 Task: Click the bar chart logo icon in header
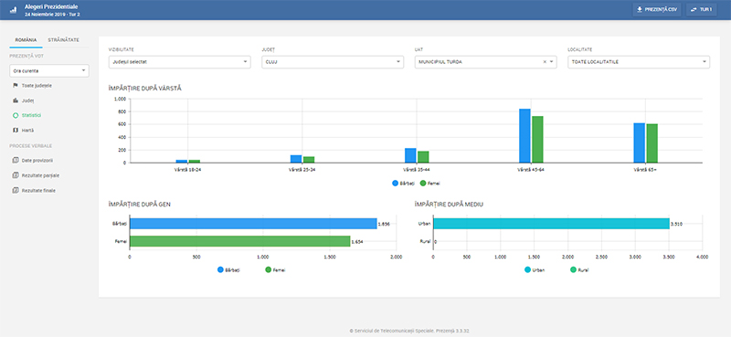tap(13, 10)
